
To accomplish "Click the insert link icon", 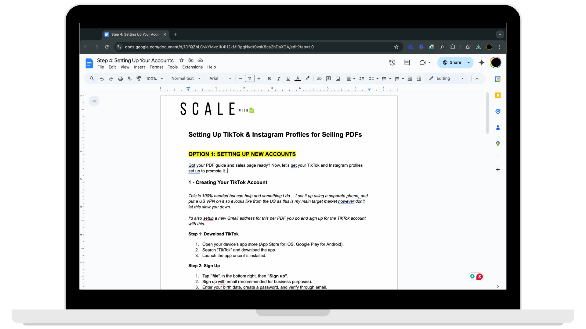I will pyautogui.click(x=319, y=79).
